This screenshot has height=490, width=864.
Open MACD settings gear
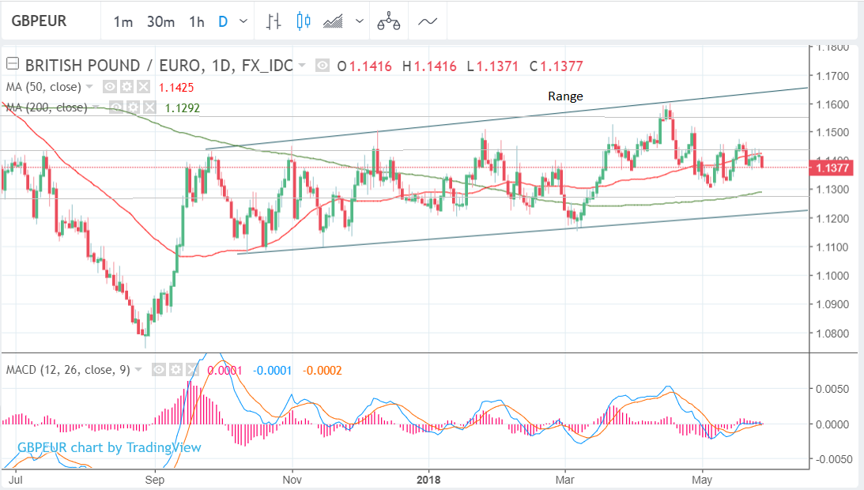175,369
